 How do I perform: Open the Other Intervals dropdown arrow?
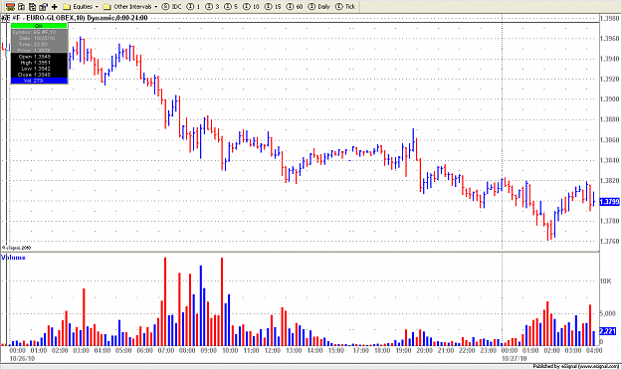(156, 7)
